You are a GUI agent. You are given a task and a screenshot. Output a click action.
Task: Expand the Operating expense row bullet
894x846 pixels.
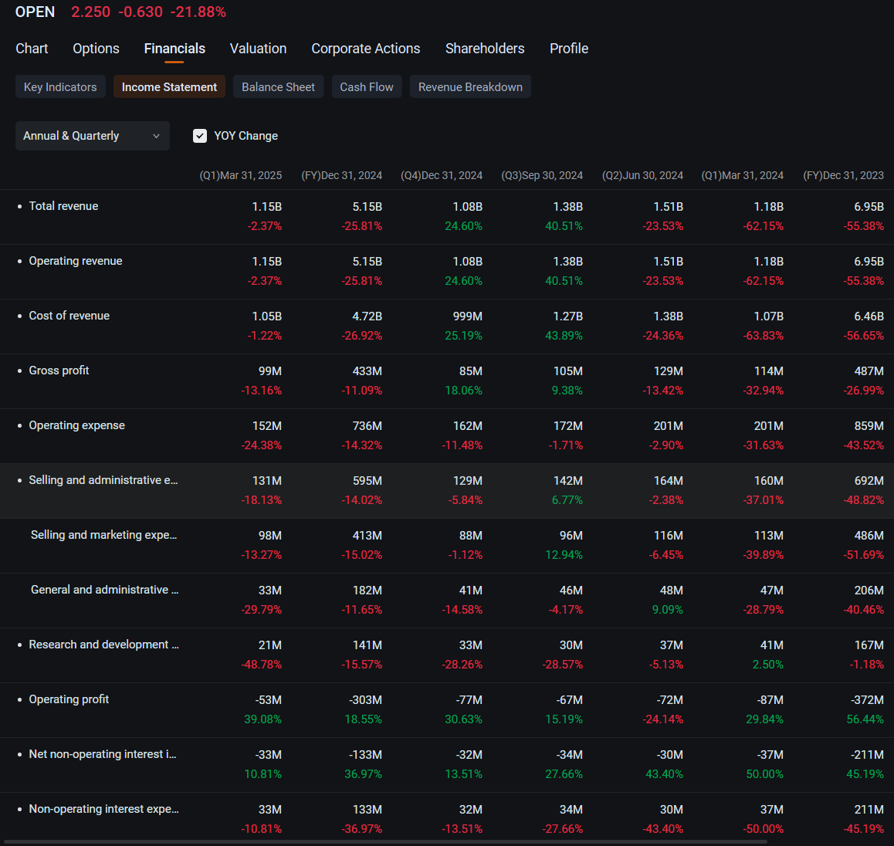tap(19, 425)
